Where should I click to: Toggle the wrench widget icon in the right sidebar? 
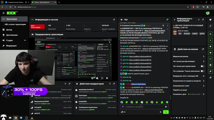[x=210, y=71]
